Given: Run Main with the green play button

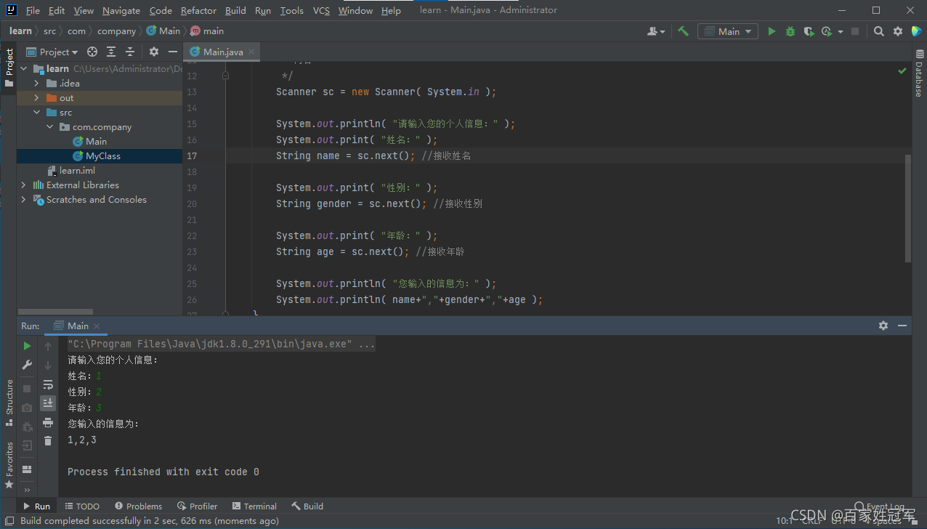Looking at the screenshot, I should pyautogui.click(x=772, y=31).
